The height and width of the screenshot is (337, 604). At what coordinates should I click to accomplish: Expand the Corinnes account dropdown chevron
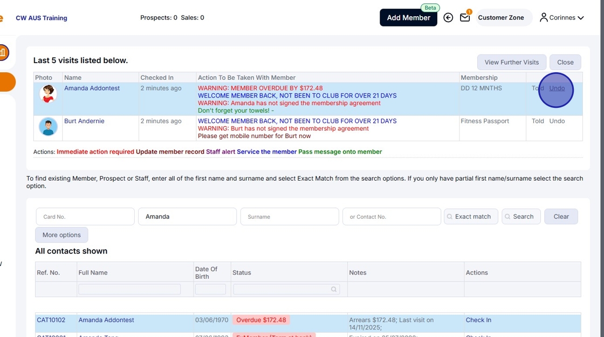tap(581, 18)
